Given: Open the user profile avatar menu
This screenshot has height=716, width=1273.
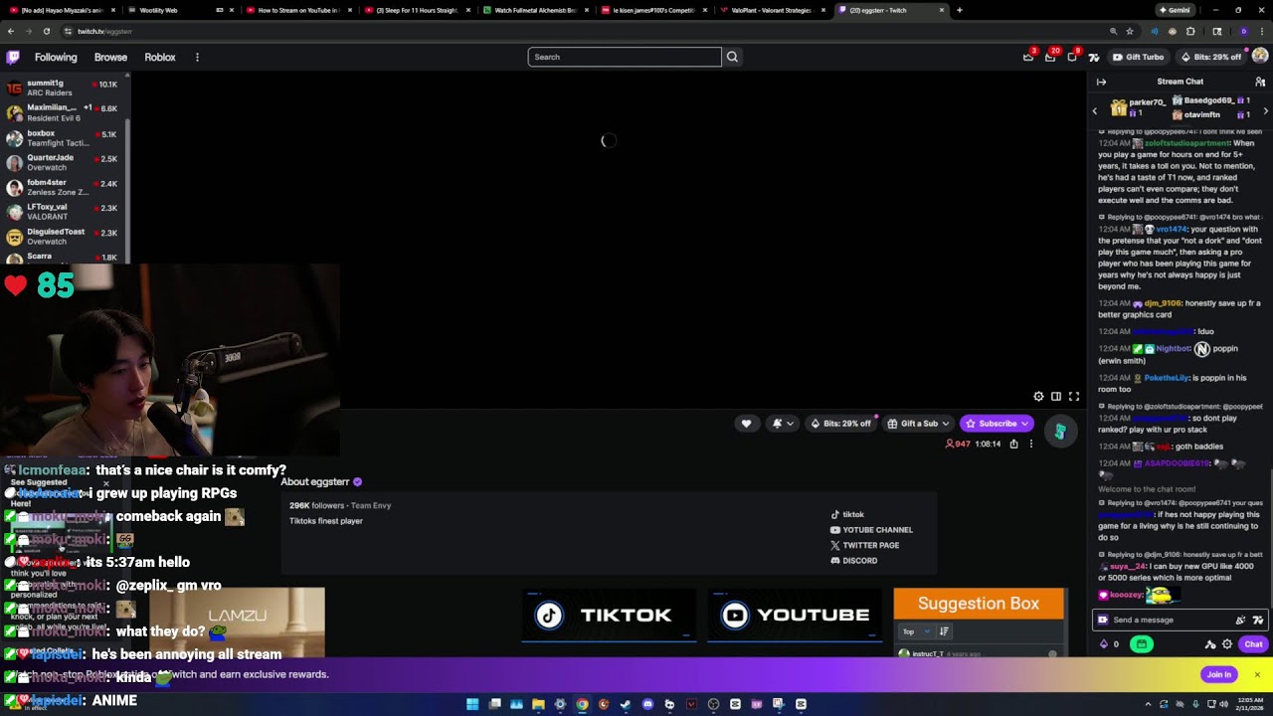Looking at the screenshot, I should pos(1260,57).
